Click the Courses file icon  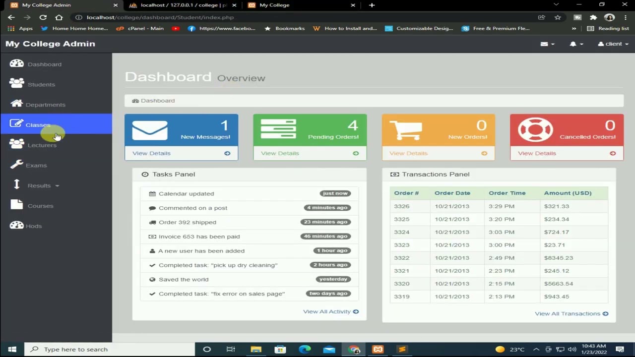(17, 204)
